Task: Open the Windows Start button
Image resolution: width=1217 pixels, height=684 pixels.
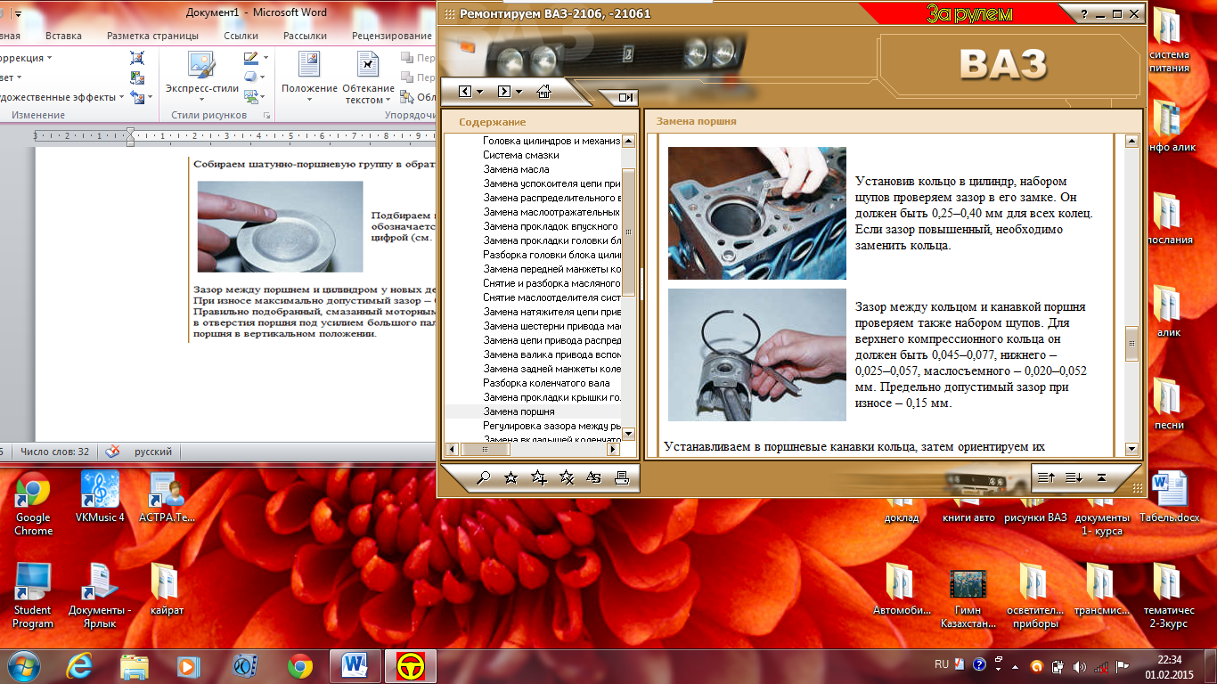Action: pos(23,665)
